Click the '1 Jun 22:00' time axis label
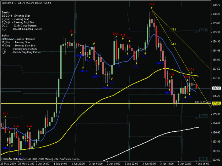222x166 pixels. 78,164
